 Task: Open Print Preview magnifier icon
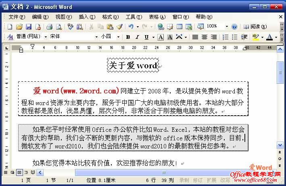(59, 27)
